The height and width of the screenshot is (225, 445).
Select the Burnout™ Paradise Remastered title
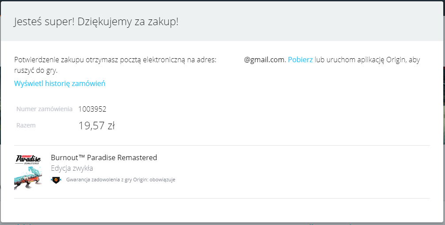click(104, 157)
